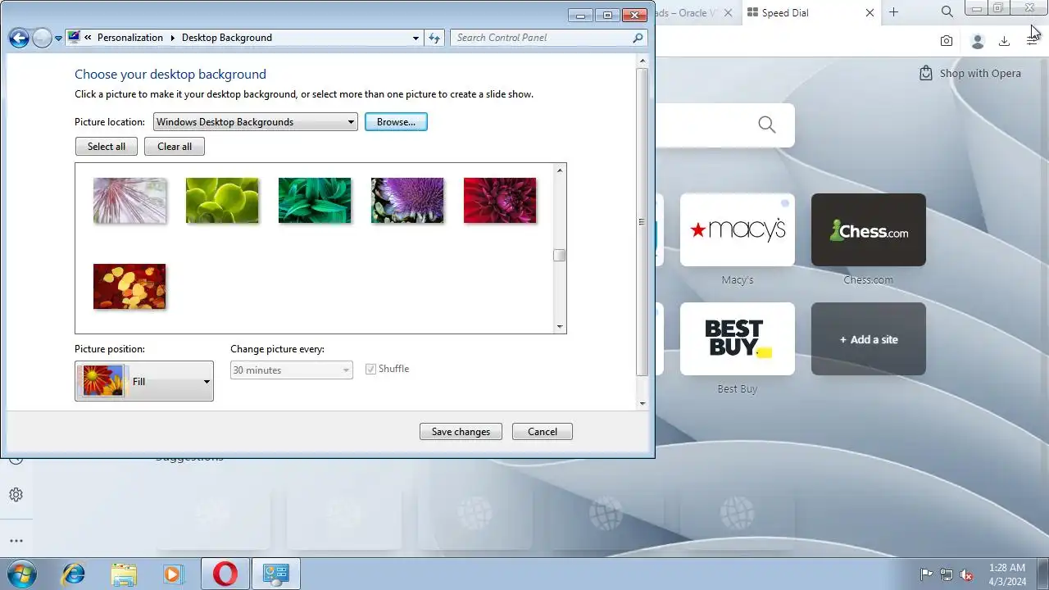
Task: Click the Control Panel taskbar icon
Action: (x=275, y=574)
